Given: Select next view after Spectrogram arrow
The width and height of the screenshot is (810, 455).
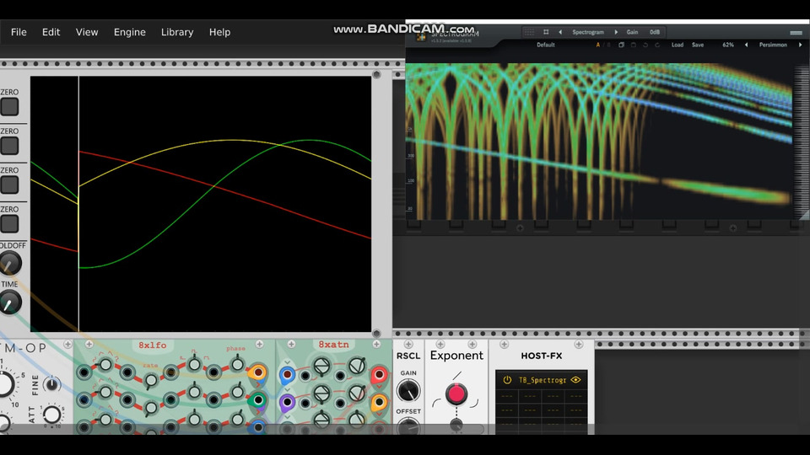Looking at the screenshot, I should click(616, 32).
